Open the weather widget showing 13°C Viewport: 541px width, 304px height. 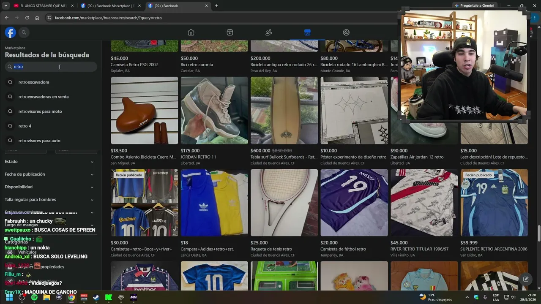(x=436, y=297)
